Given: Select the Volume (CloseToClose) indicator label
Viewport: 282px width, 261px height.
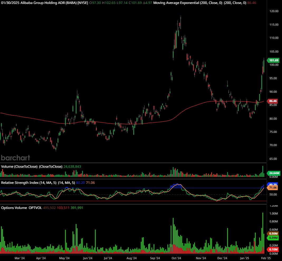Looking at the screenshot, I should [32, 167].
